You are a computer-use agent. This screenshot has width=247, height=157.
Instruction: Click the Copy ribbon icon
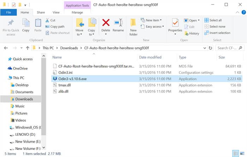point(26,23)
